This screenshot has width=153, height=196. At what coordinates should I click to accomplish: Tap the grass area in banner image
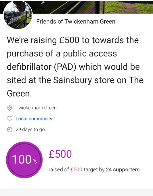[129, 7]
